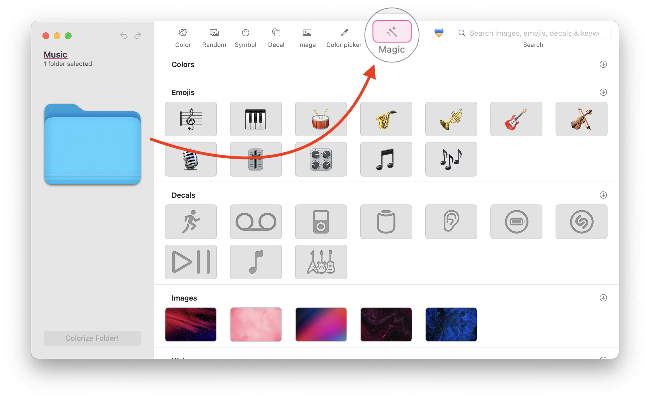The width and height of the screenshot is (650, 400).
Task: Open the Image toolbar tool
Action: [x=307, y=38]
